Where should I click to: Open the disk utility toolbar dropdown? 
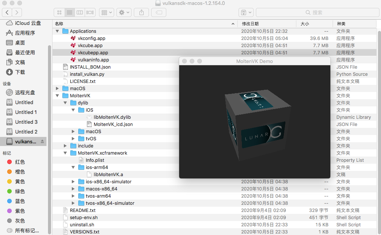(246, 12)
